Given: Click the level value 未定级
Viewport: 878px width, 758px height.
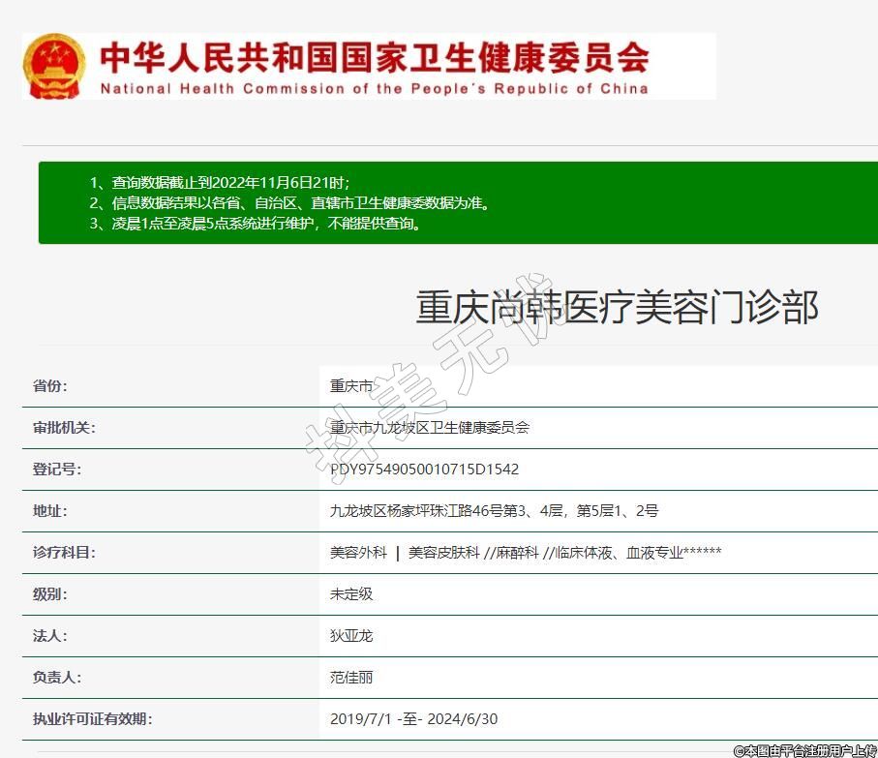Looking at the screenshot, I should [351, 594].
